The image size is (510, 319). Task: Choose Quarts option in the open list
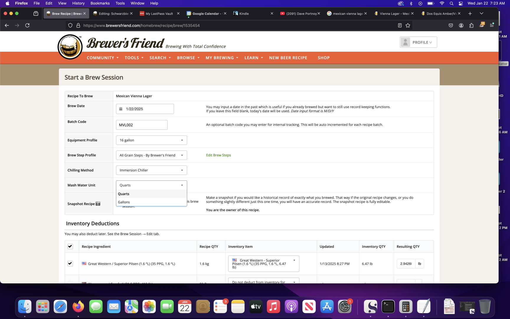point(151,194)
